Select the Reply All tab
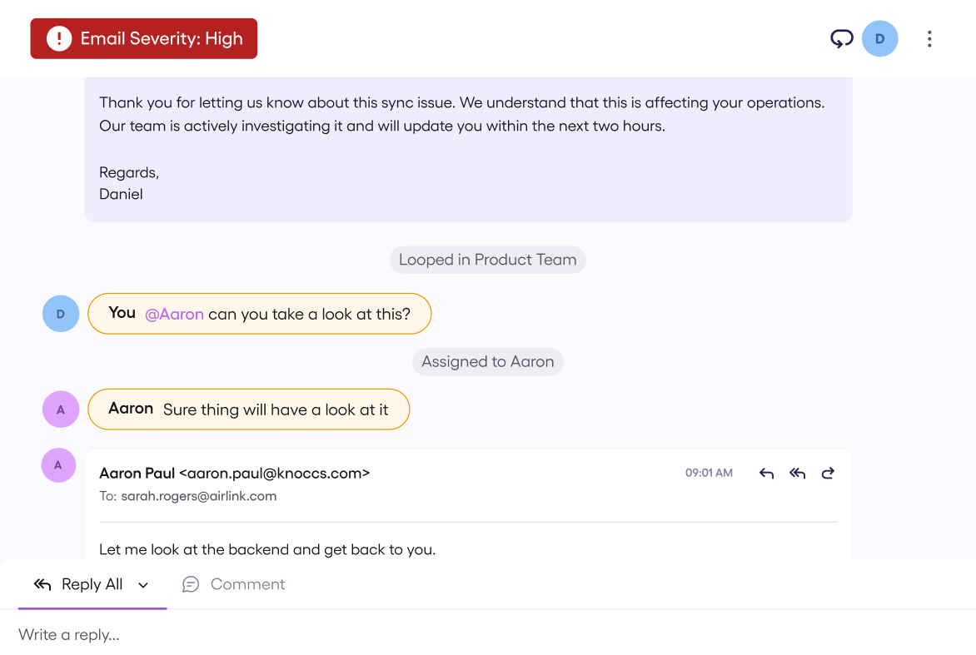The width and height of the screenshot is (976, 655). pyautogui.click(x=92, y=584)
